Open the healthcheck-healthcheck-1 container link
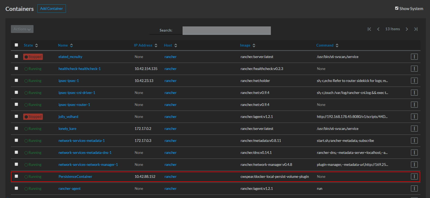This screenshot has width=430, height=198. point(80,69)
